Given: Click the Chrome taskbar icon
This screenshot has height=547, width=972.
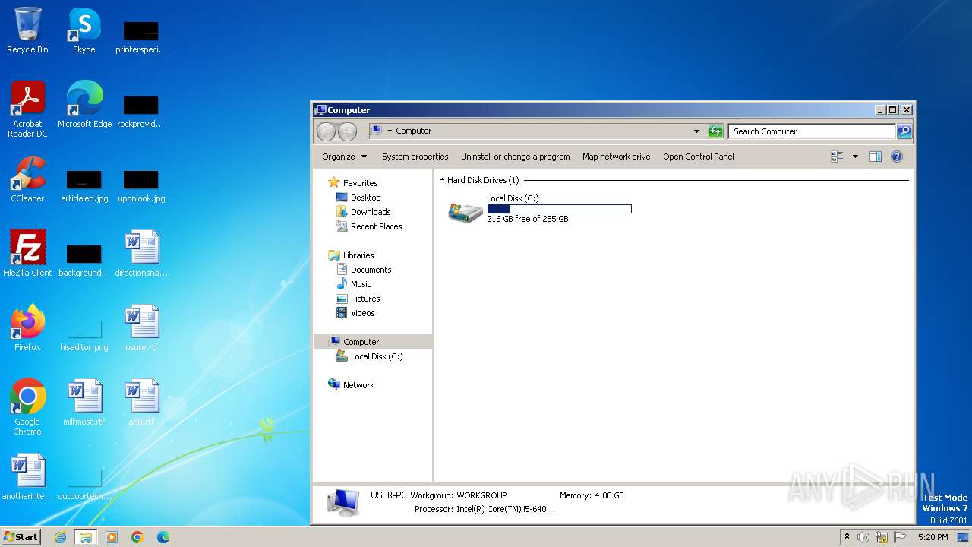Looking at the screenshot, I should (x=137, y=537).
